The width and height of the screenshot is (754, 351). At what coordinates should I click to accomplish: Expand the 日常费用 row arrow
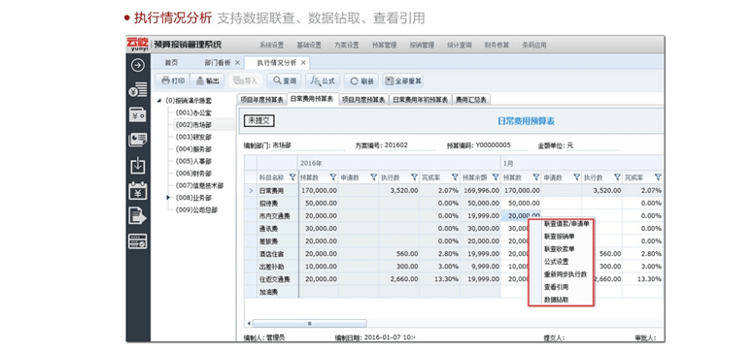click(x=250, y=191)
